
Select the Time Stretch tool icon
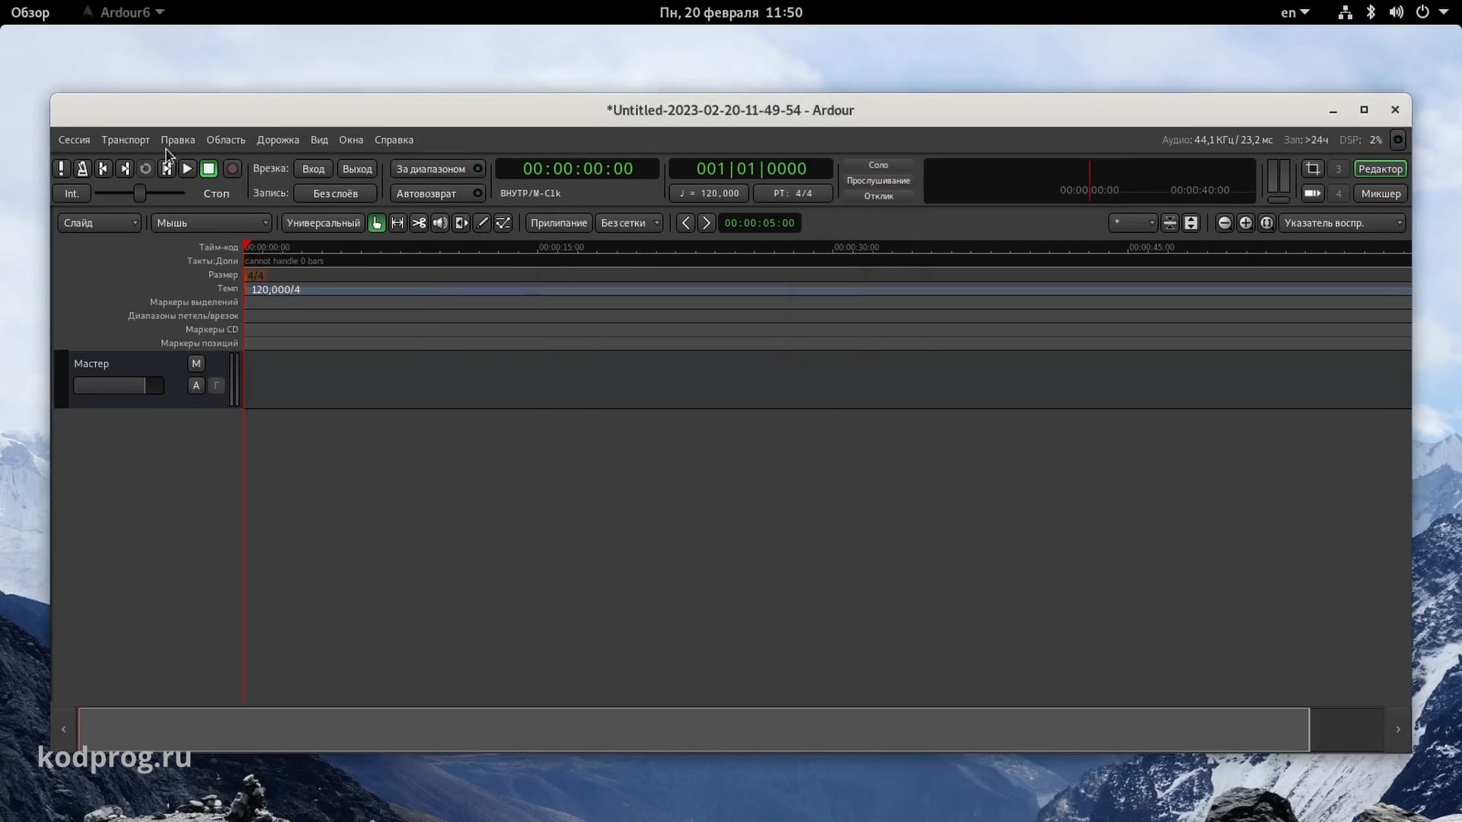(461, 223)
